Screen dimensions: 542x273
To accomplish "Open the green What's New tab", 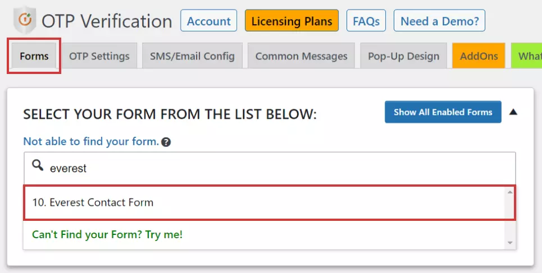I will click(529, 56).
